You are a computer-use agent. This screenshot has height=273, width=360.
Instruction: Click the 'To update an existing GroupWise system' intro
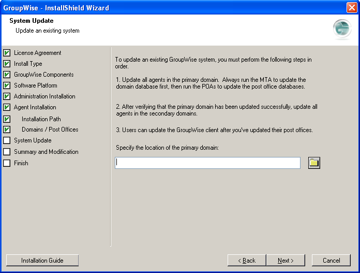click(x=213, y=63)
